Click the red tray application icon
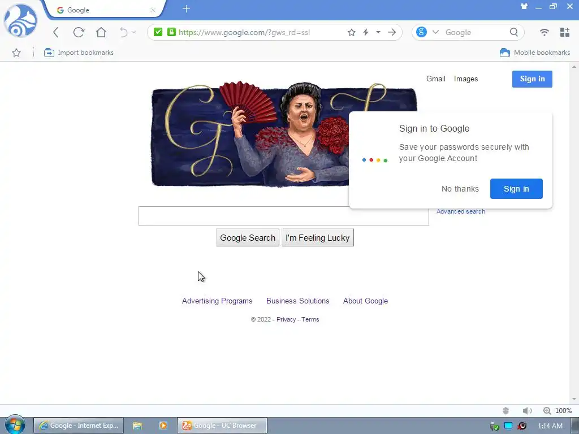 click(x=522, y=426)
